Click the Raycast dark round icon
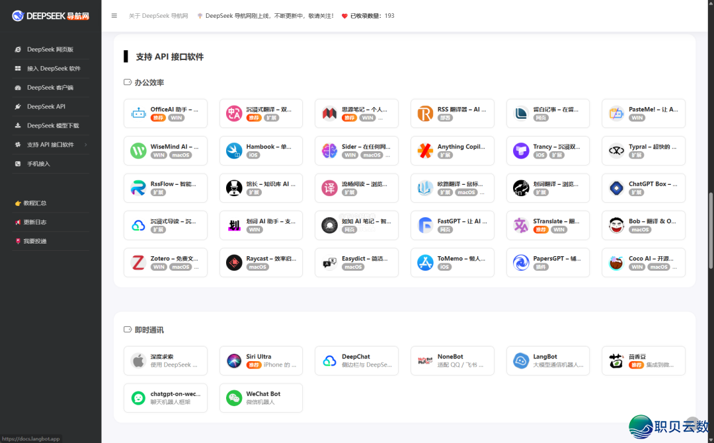This screenshot has width=714, height=443. [x=234, y=263]
